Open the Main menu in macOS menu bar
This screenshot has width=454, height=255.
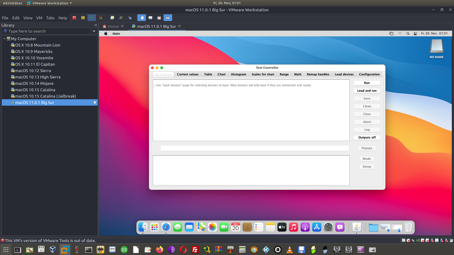click(x=116, y=34)
